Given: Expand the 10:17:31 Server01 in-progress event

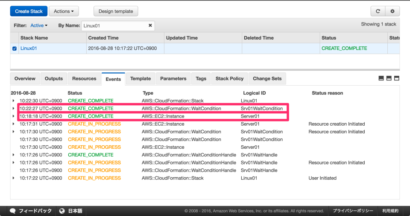Looking at the screenshot, I should tap(13, 124).
